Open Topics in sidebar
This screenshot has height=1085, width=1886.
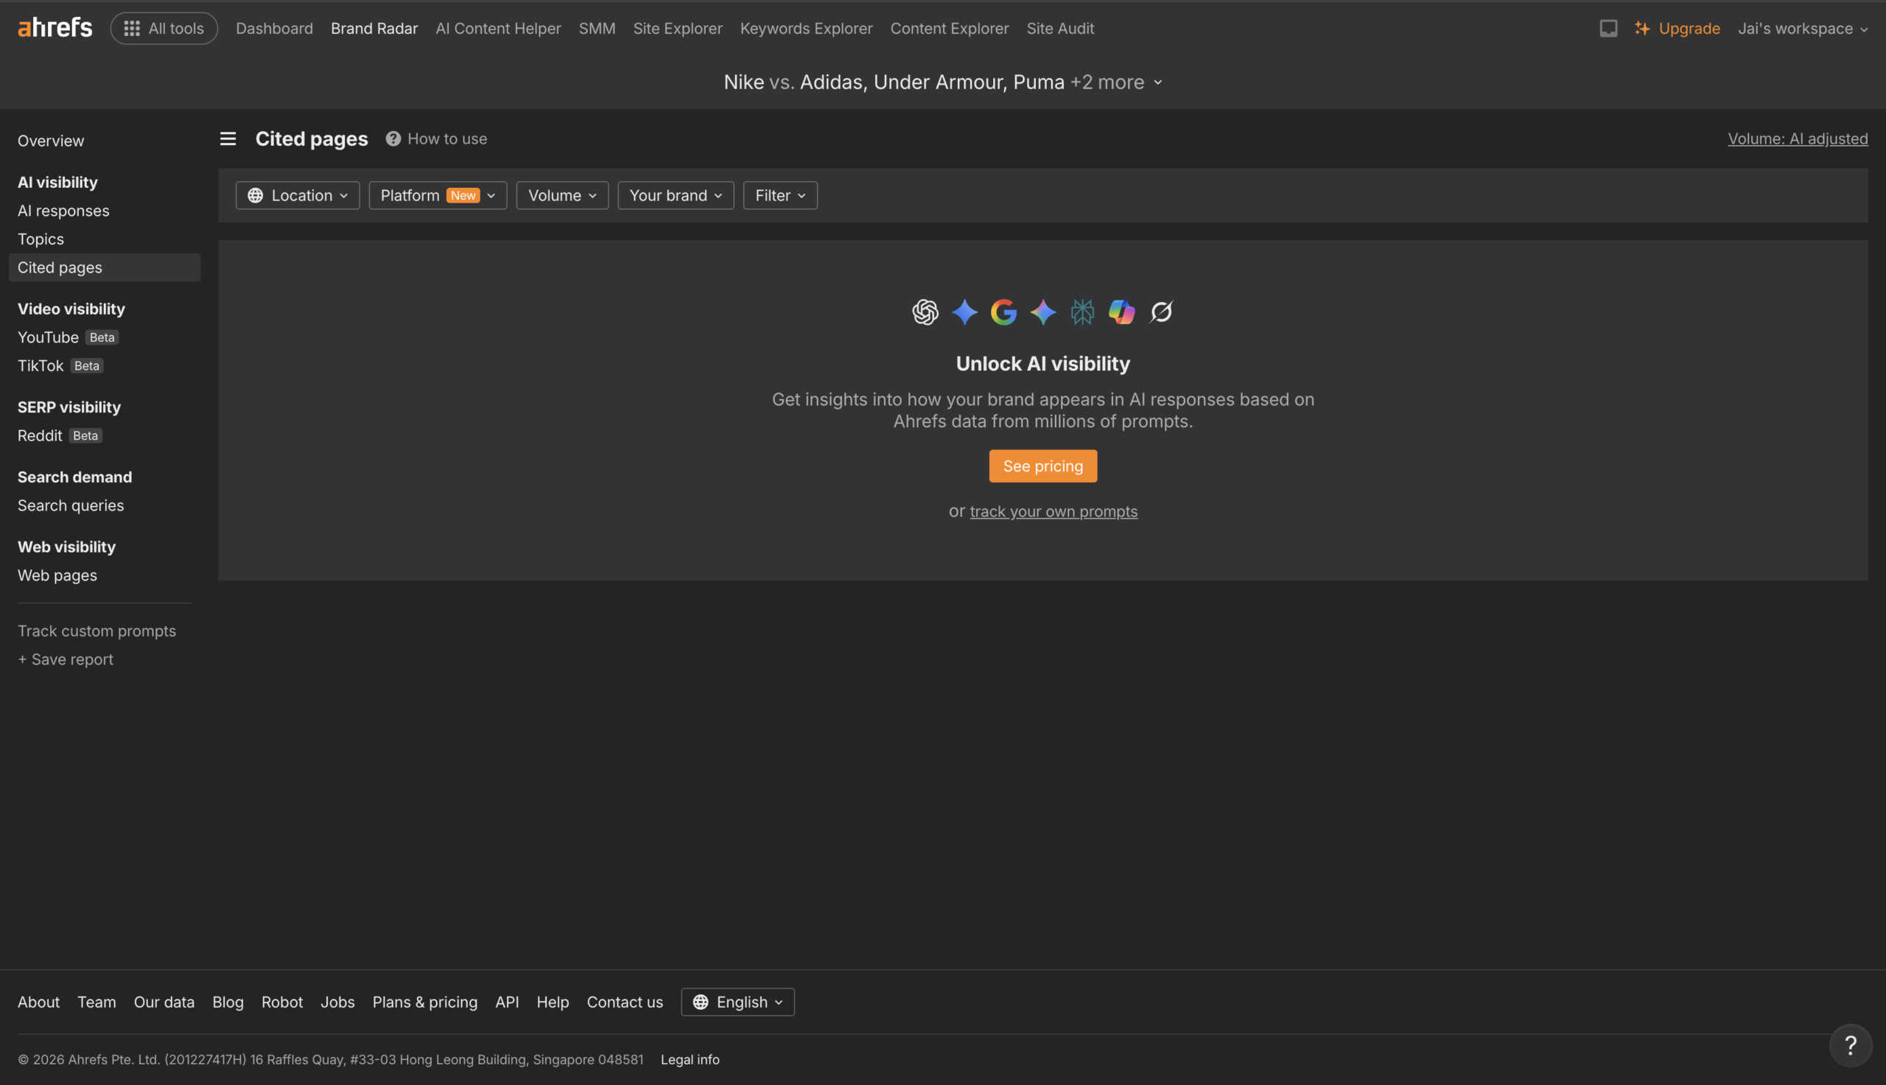(41, 239)
